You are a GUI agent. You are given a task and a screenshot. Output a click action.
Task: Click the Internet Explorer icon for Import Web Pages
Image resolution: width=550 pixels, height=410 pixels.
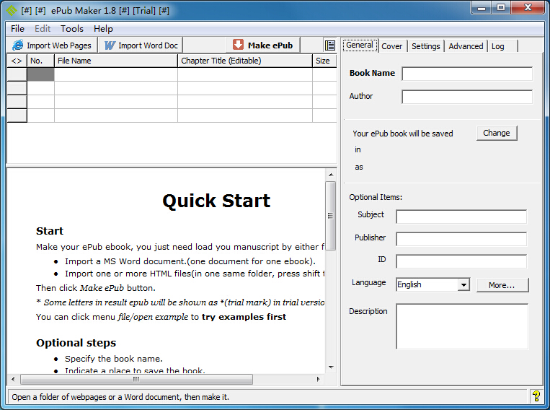(17, 45)
